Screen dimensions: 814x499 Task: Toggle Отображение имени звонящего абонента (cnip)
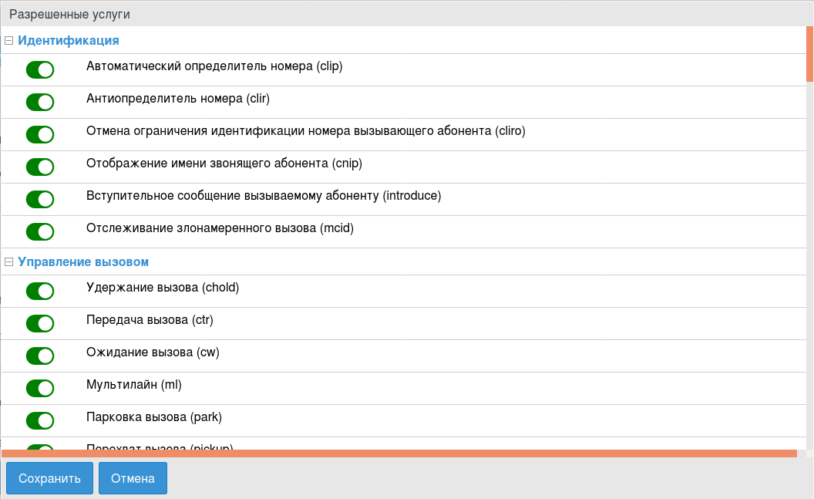[40, 167]
